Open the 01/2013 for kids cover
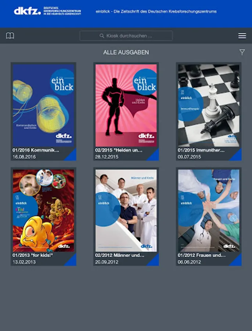The image size is (252, 331). [x=43, y=210]
